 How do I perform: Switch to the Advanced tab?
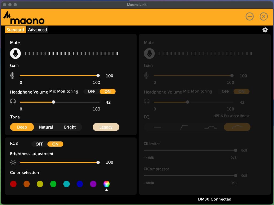pyautogui.click(x=37, y=30)
